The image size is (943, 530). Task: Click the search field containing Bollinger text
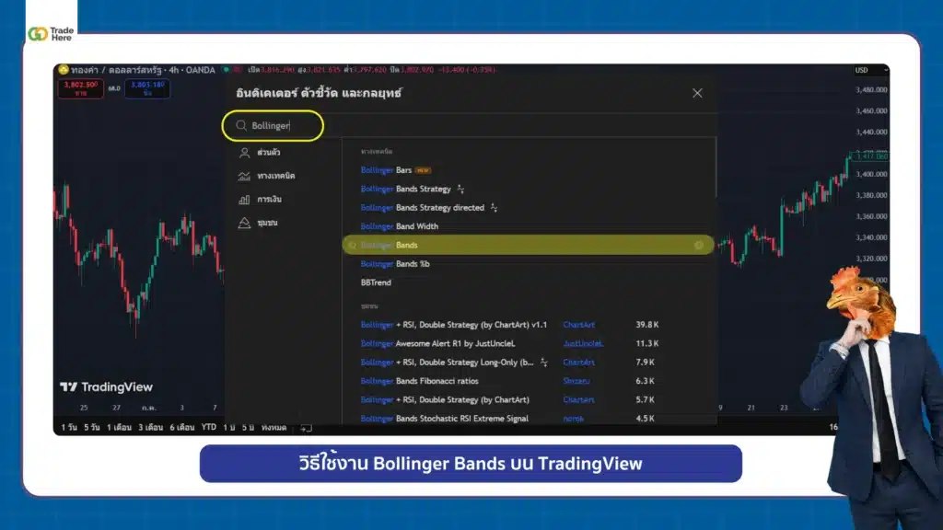[276, 125]
